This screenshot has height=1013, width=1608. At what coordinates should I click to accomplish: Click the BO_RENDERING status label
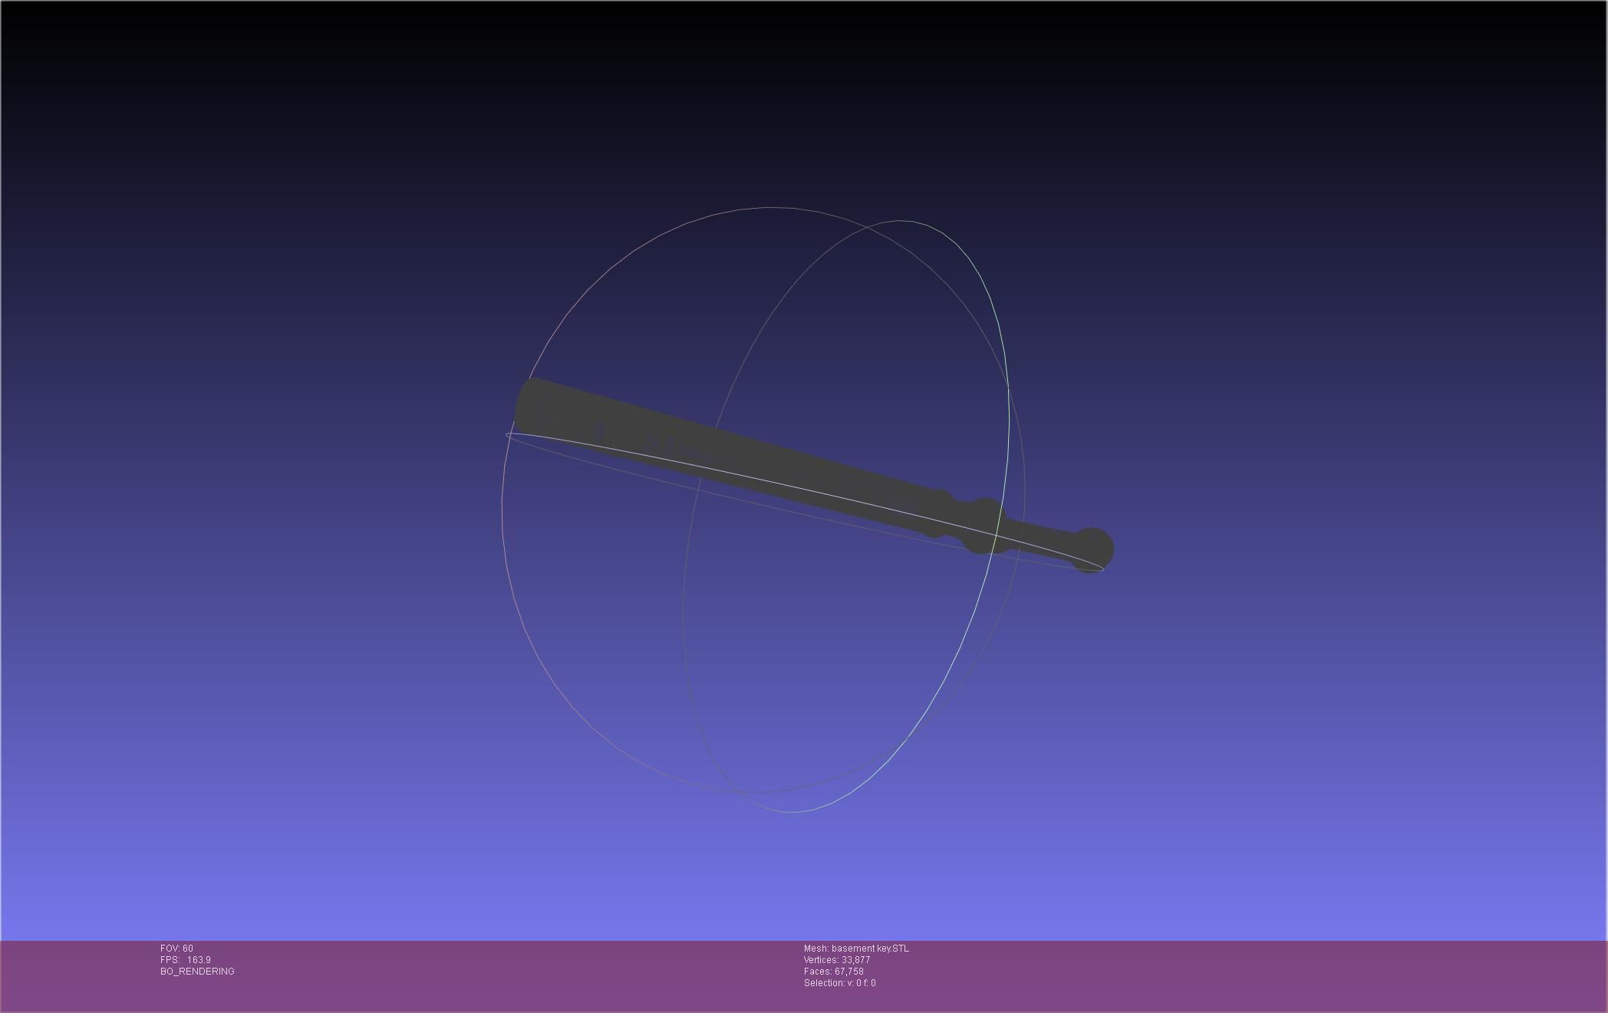(197, 972)
